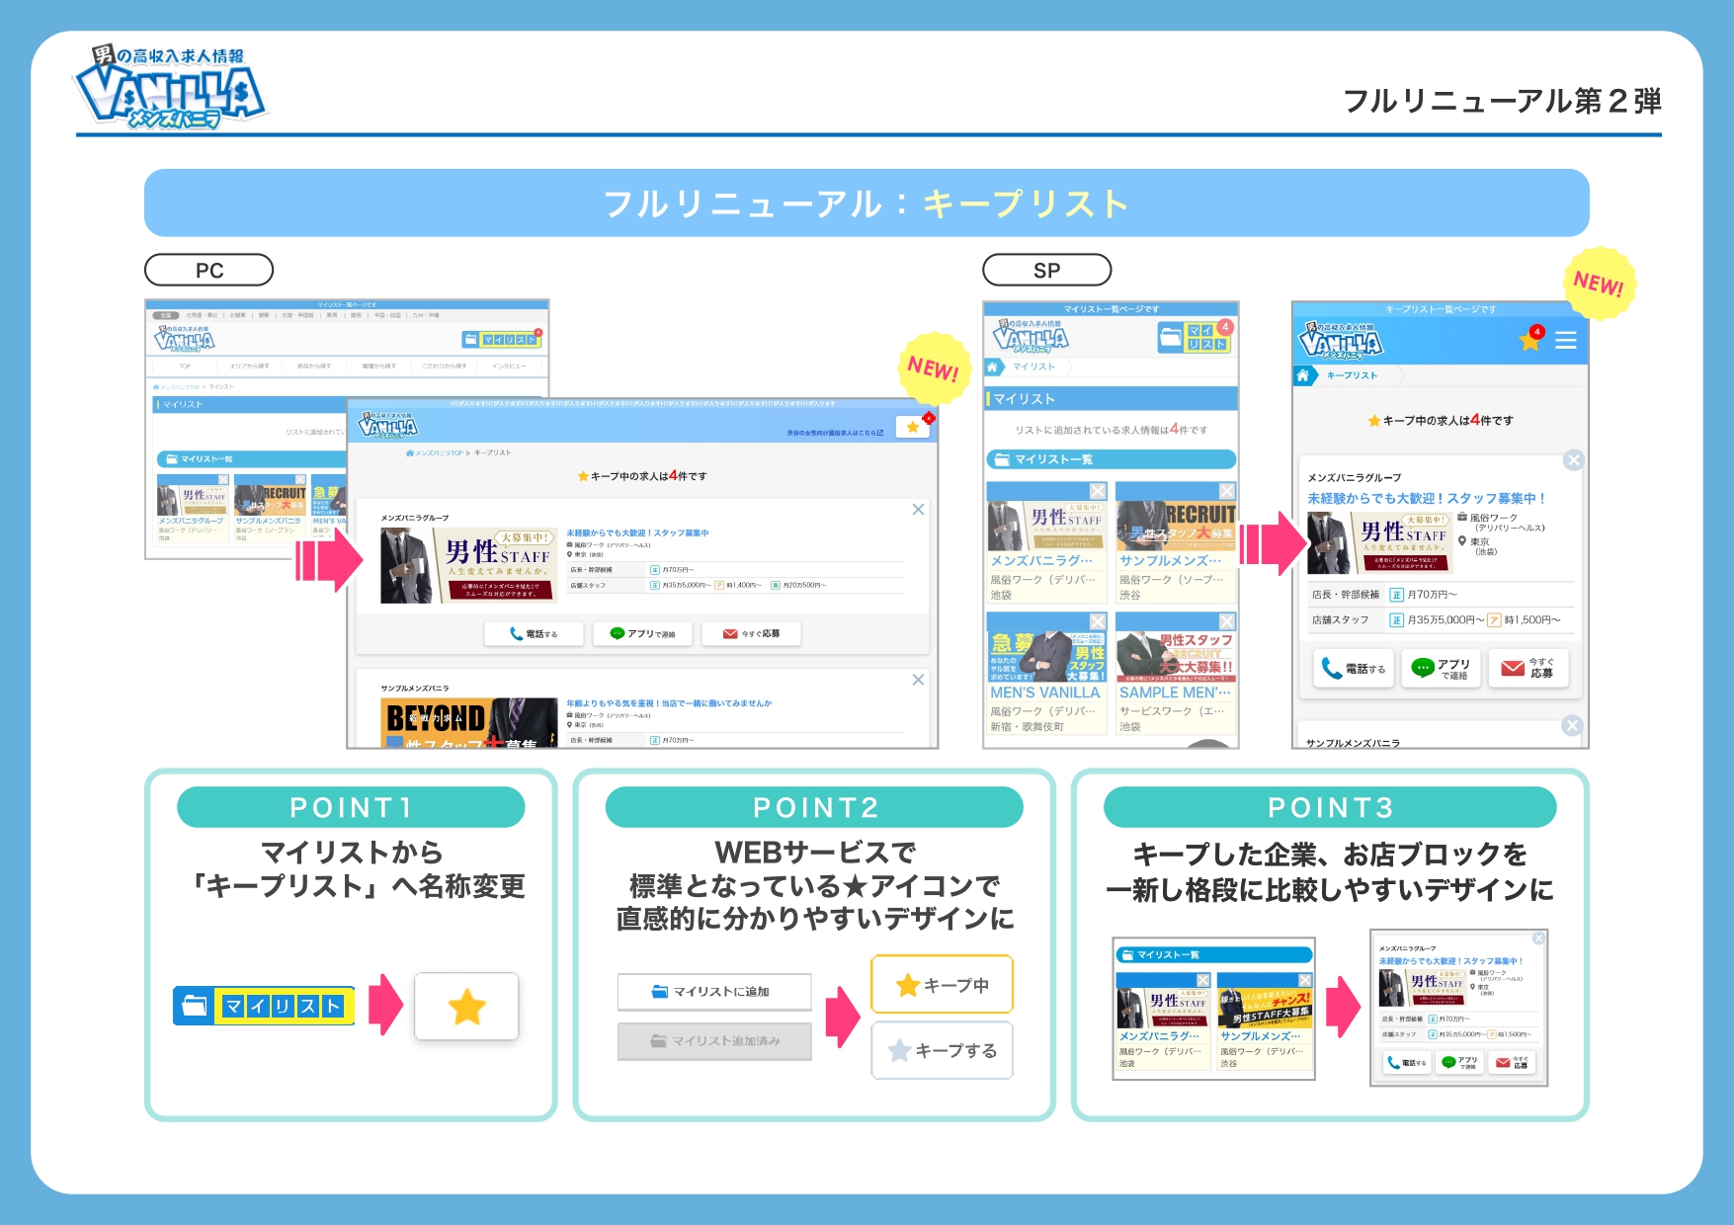Open 年齢よりもやる気を重視 link in new PC list
1734x1225 pixels.
click(x=669, y=703)
